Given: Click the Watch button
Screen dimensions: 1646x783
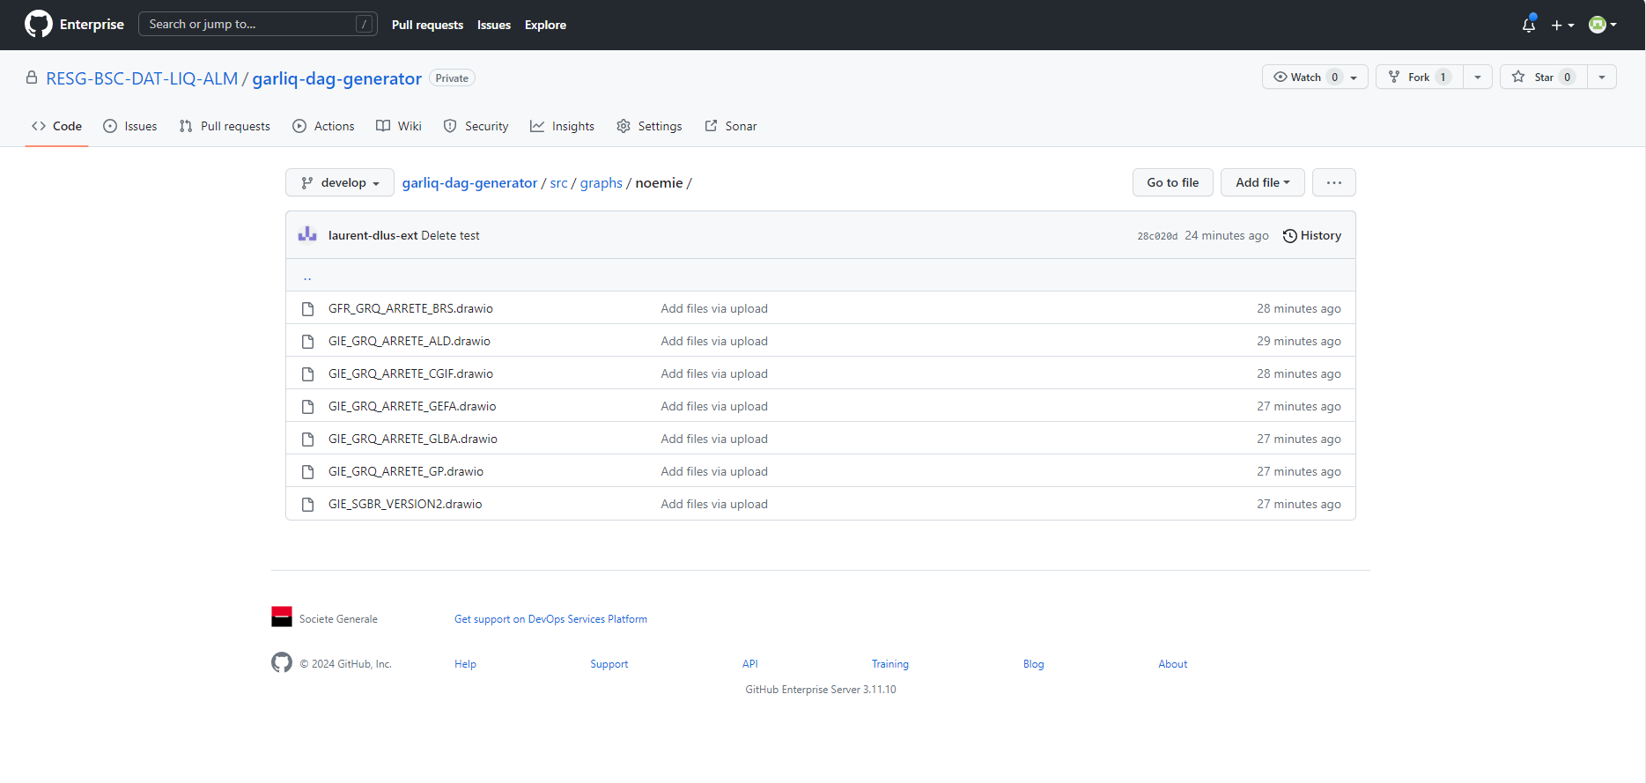Looking at the screenshot, I should click(1315, 78).
